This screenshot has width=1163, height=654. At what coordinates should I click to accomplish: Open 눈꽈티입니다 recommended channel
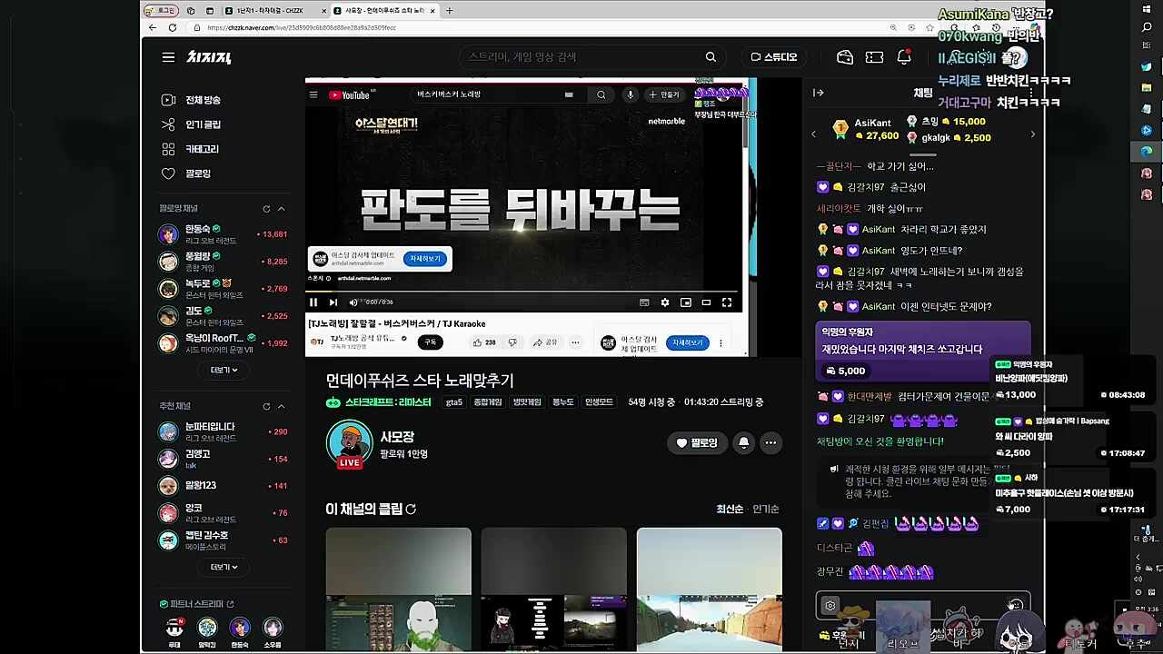coord(223,431)
